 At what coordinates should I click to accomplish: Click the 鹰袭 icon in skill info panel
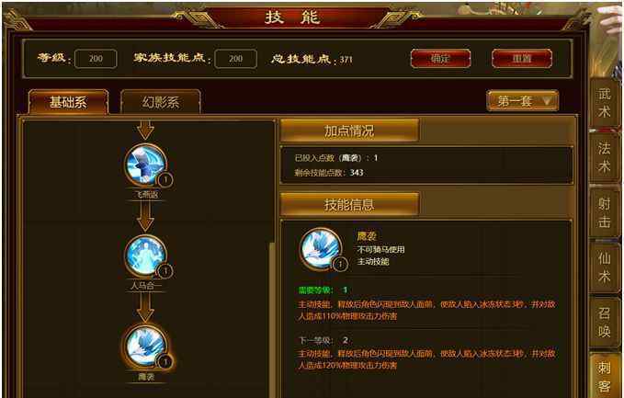coord(321,248)
